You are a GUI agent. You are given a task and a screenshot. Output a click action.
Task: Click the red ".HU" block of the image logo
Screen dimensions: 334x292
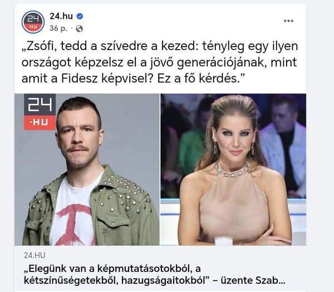40,123
